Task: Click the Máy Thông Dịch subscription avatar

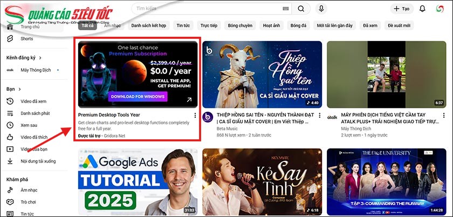Action: click(10, 70)
